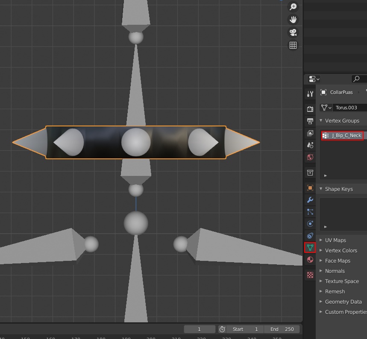
Task: Open the Modifier Properties tab
Action: tap(310, 200)
